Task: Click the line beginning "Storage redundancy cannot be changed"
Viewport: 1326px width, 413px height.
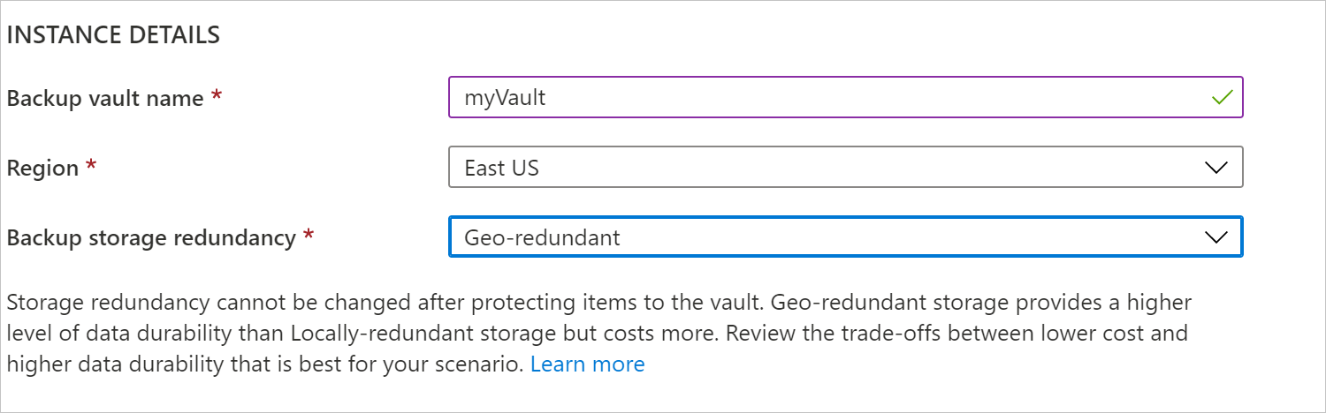Action: click(598, 304)
